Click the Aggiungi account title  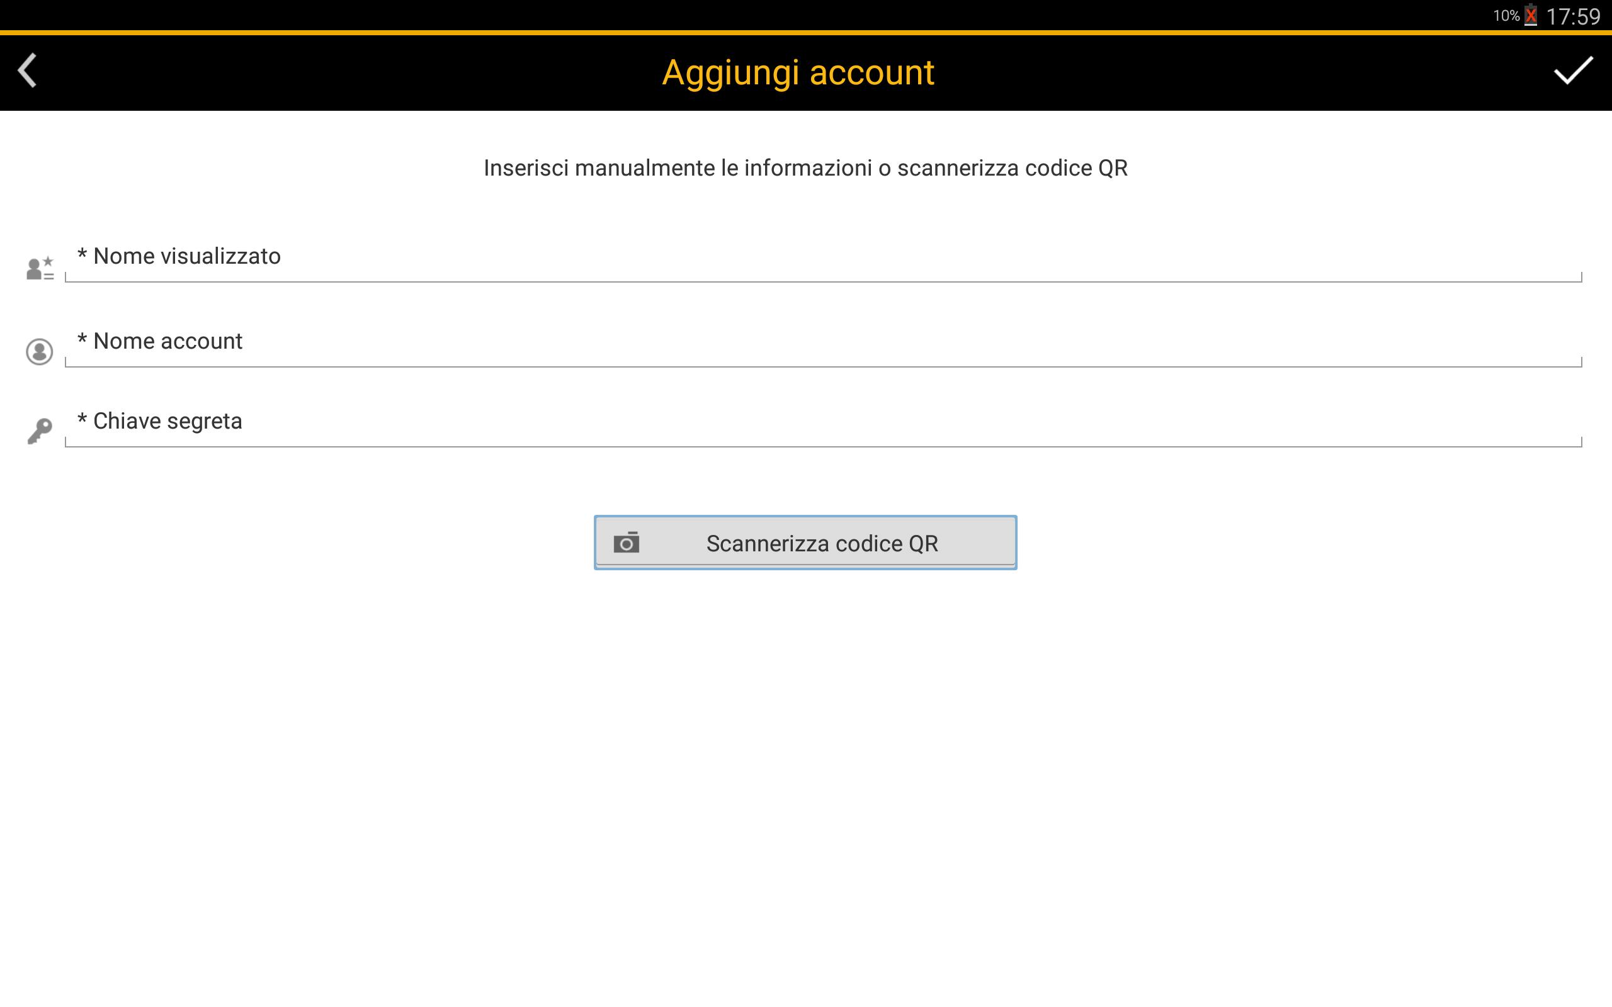798,72
